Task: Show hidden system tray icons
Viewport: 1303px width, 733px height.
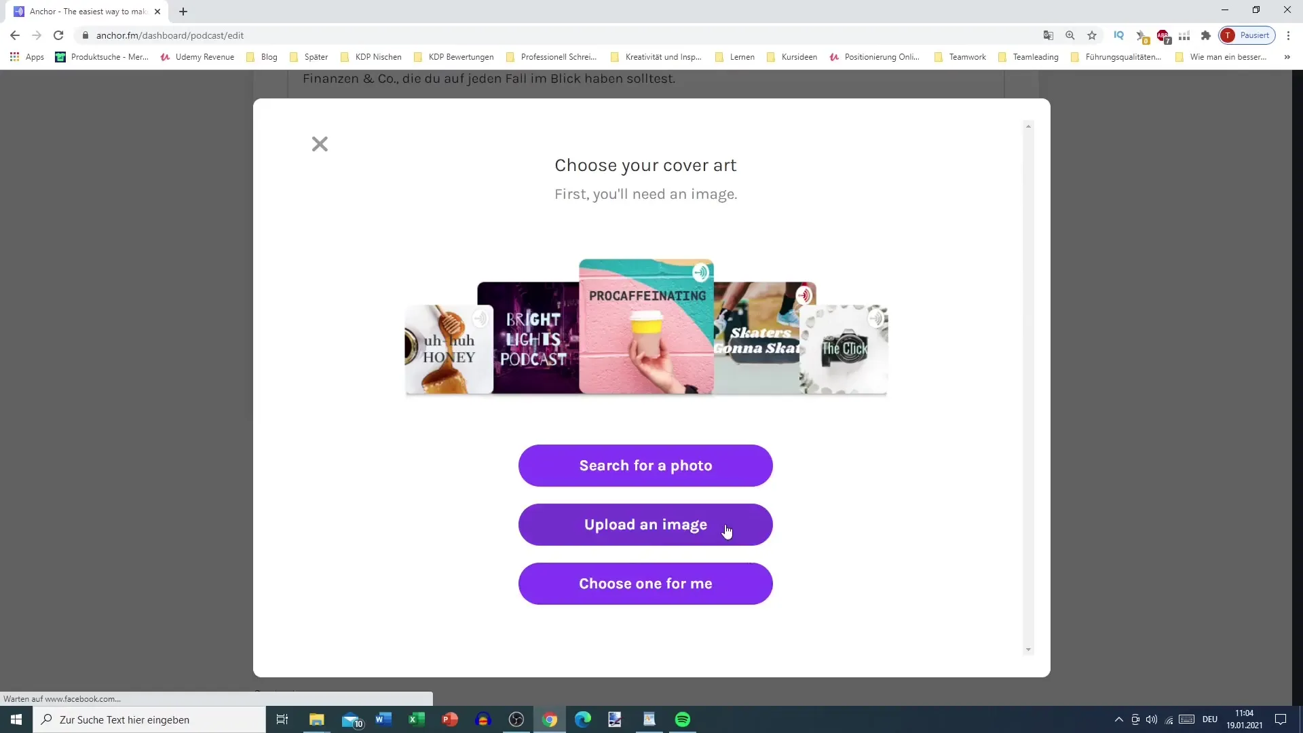Action: point(1119,719)
